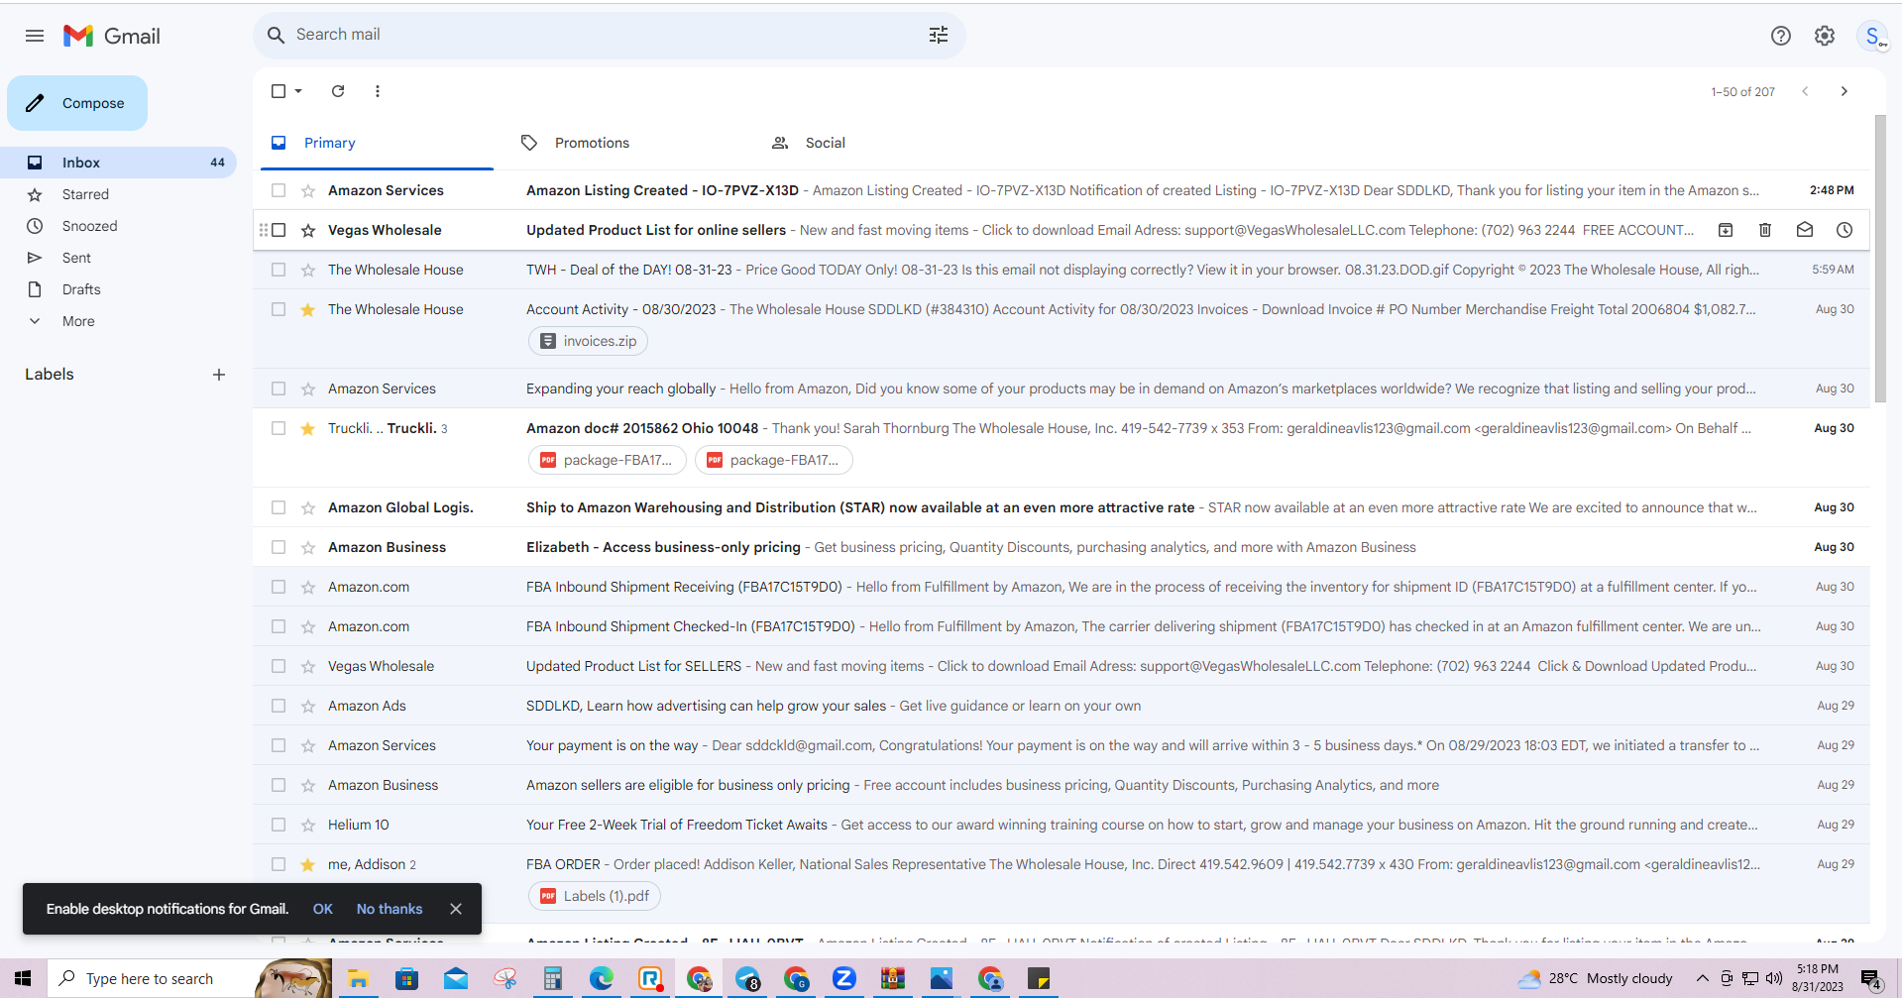Archive the Vegas Wholesale Updated Product List email
1902x998 pixels.
point(1725,230)
